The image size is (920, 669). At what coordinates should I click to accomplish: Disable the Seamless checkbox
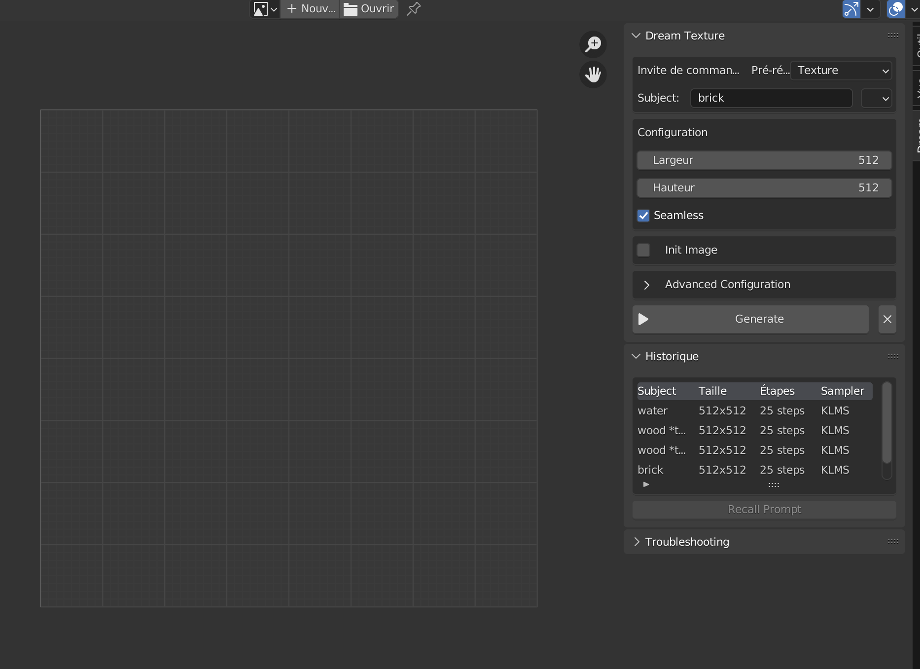point(643,216)
